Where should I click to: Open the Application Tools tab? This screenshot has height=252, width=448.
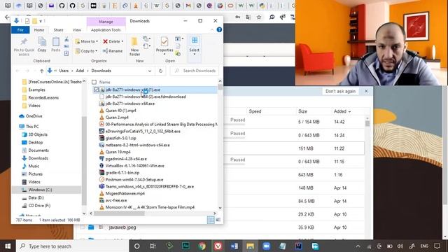click(106, 29)
